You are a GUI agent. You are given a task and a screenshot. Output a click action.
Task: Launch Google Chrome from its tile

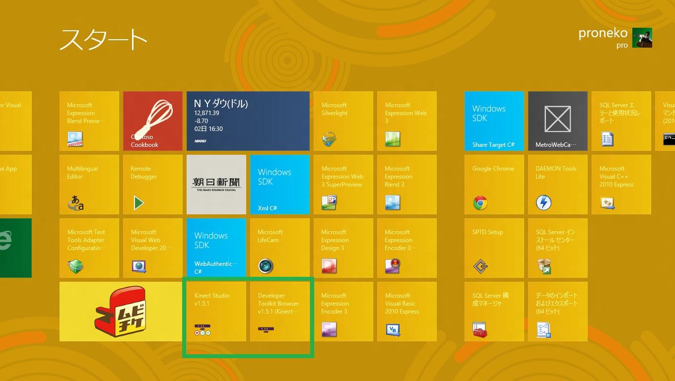point(494,185)
